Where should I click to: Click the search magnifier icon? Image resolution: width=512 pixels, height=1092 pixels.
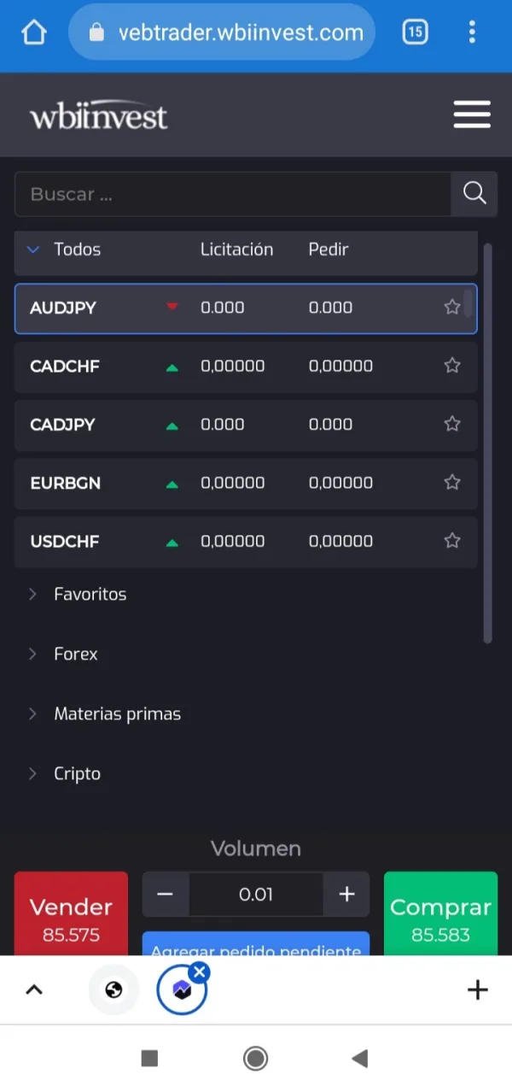pyautogui.click(x=474, y=193)
